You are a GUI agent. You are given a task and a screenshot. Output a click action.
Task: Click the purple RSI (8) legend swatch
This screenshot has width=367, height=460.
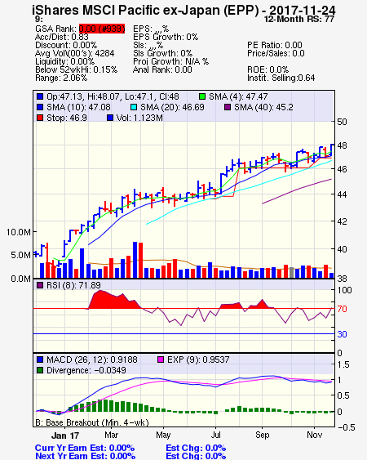click(x=40, y=285)
